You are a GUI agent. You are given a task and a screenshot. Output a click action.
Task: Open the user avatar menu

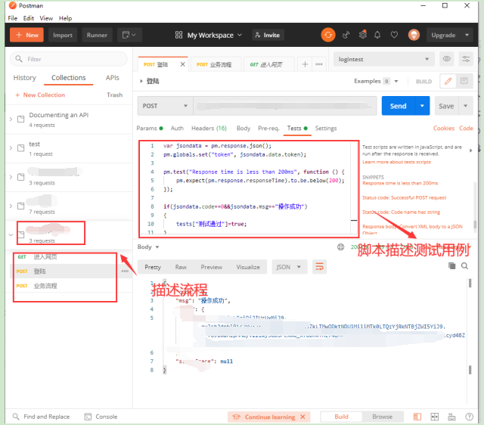click(x=414, y=35)
